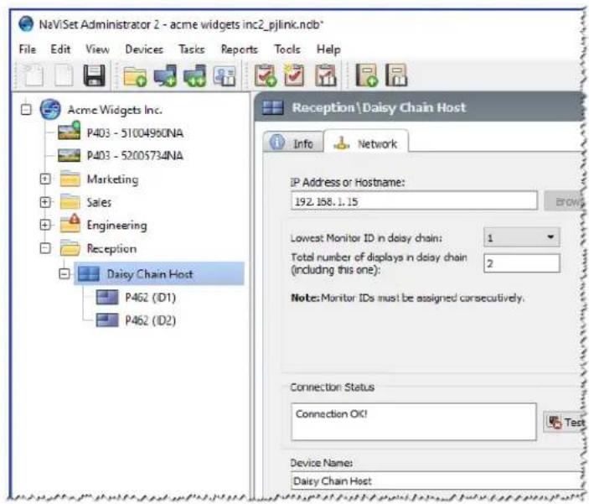Select the Marketing tree label
Screen dimensions: 589x504
[x=112, y=179]
